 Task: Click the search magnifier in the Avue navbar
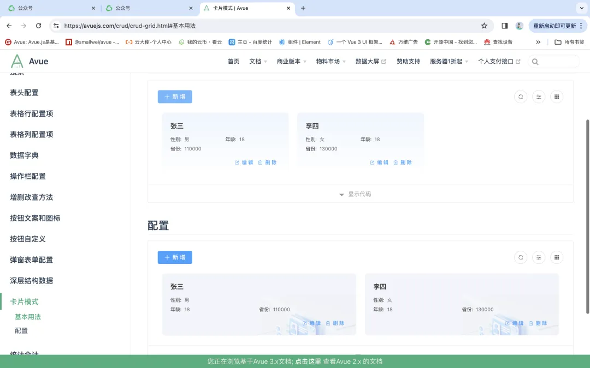click(534, 62)
